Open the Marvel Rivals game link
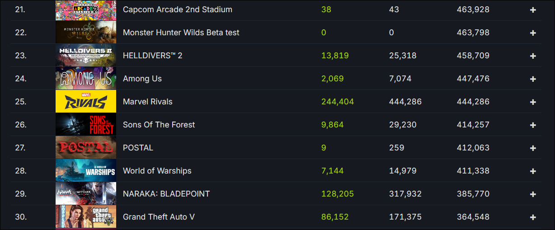This screenshot has width=555, height=230. click(147, 102)
